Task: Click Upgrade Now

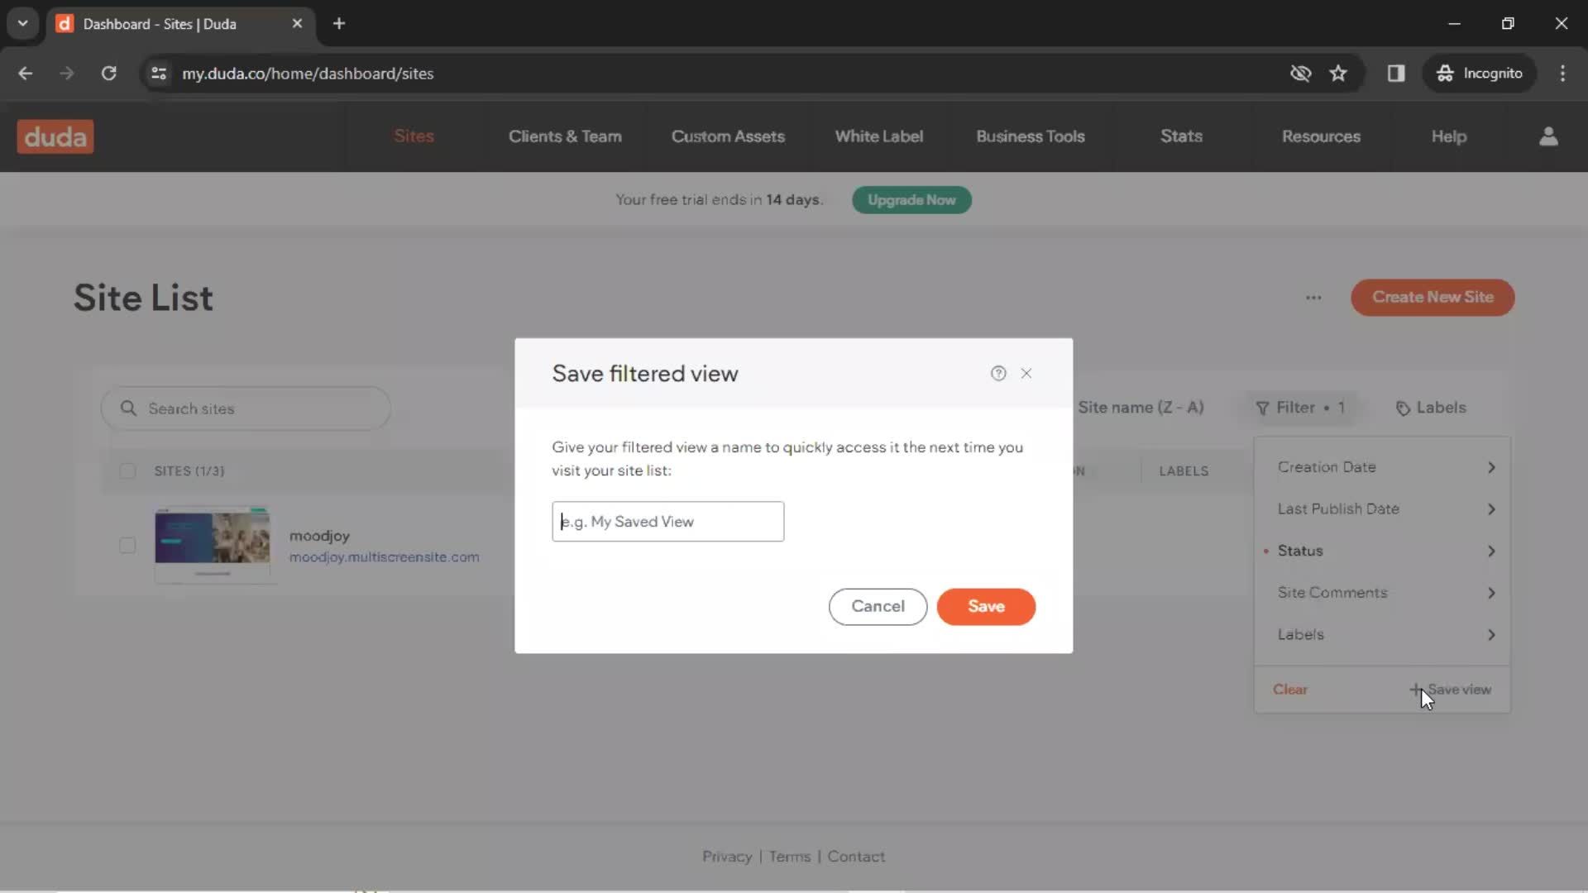Action: click(x=911, y=200)
